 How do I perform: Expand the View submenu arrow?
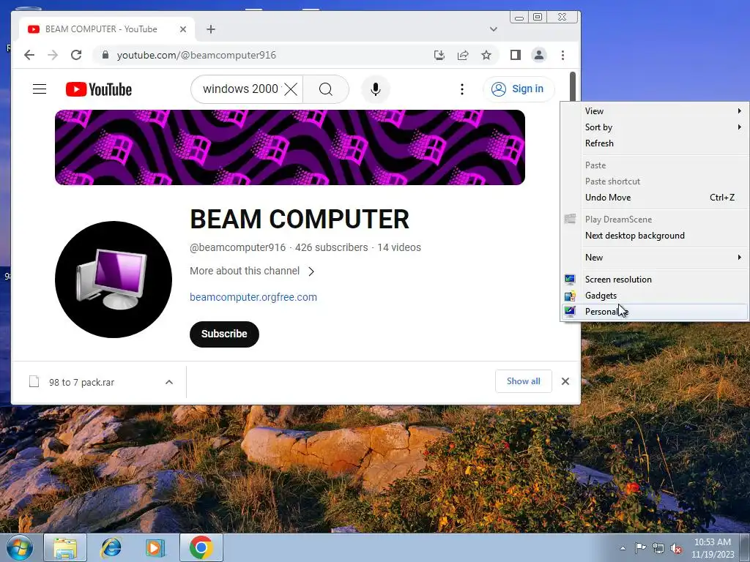click(x=740, y=111)
